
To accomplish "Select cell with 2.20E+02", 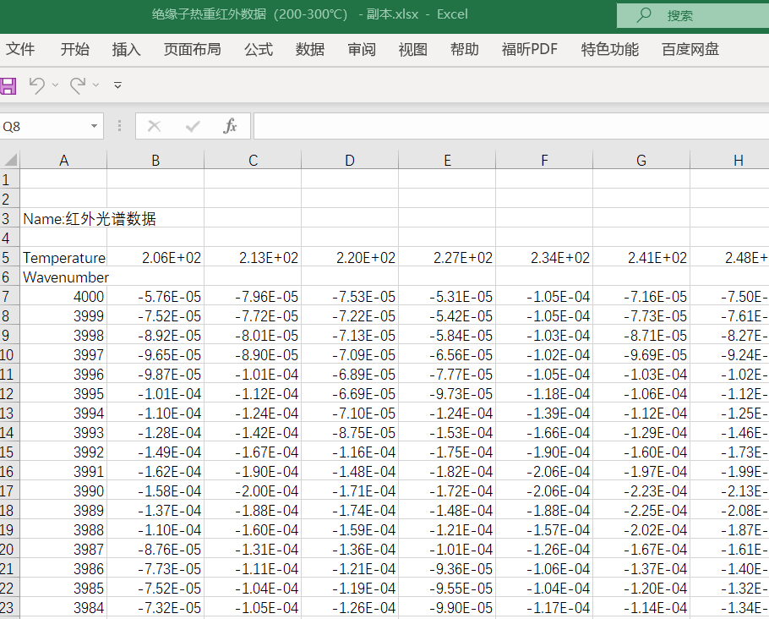I will click(350, 257).
